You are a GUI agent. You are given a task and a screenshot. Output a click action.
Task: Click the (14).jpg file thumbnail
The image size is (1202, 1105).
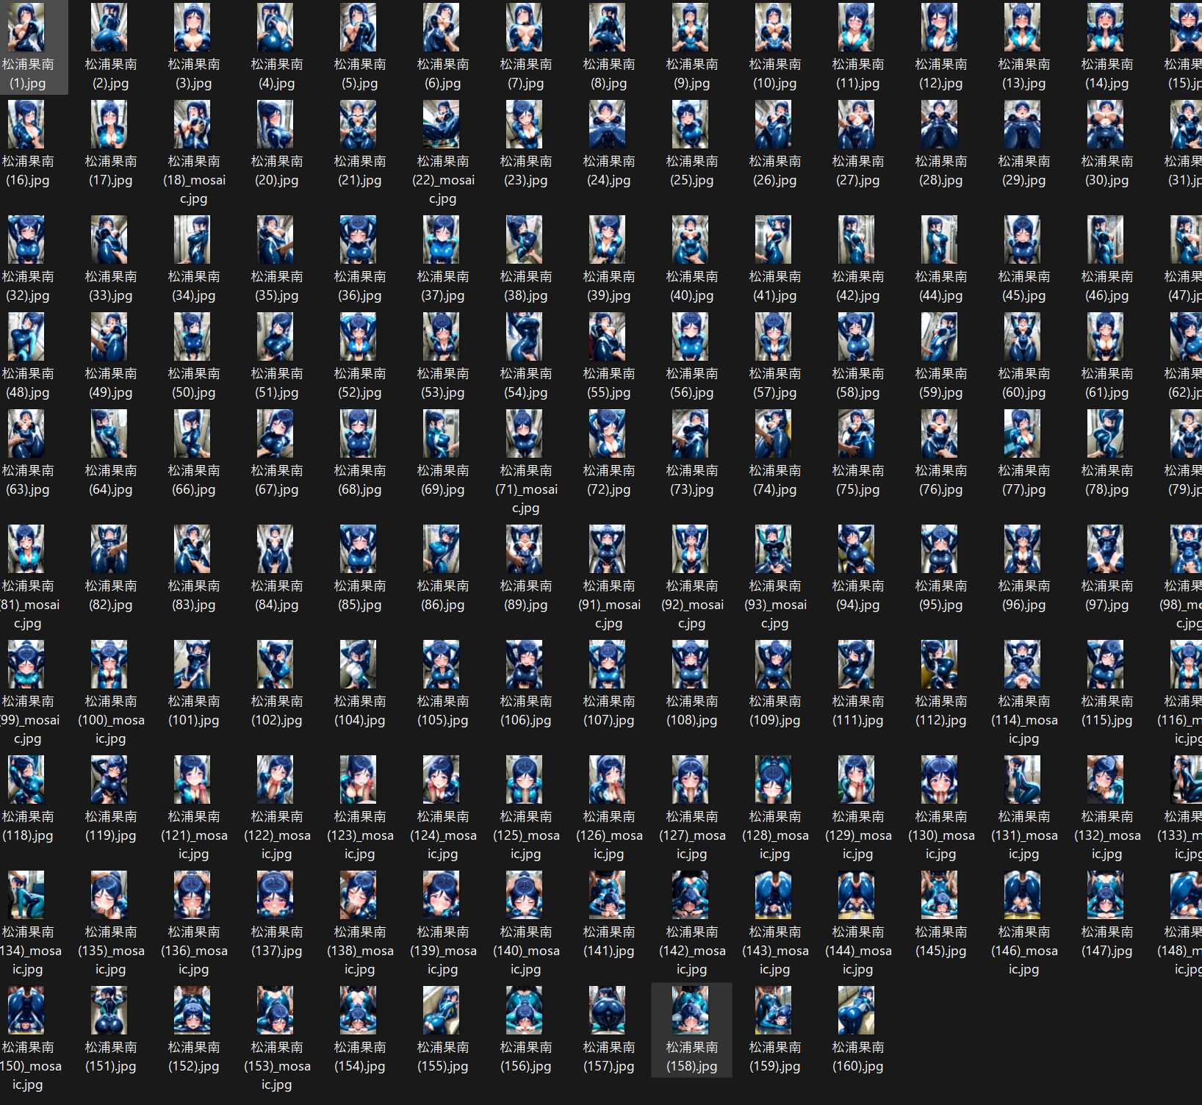1106,27
